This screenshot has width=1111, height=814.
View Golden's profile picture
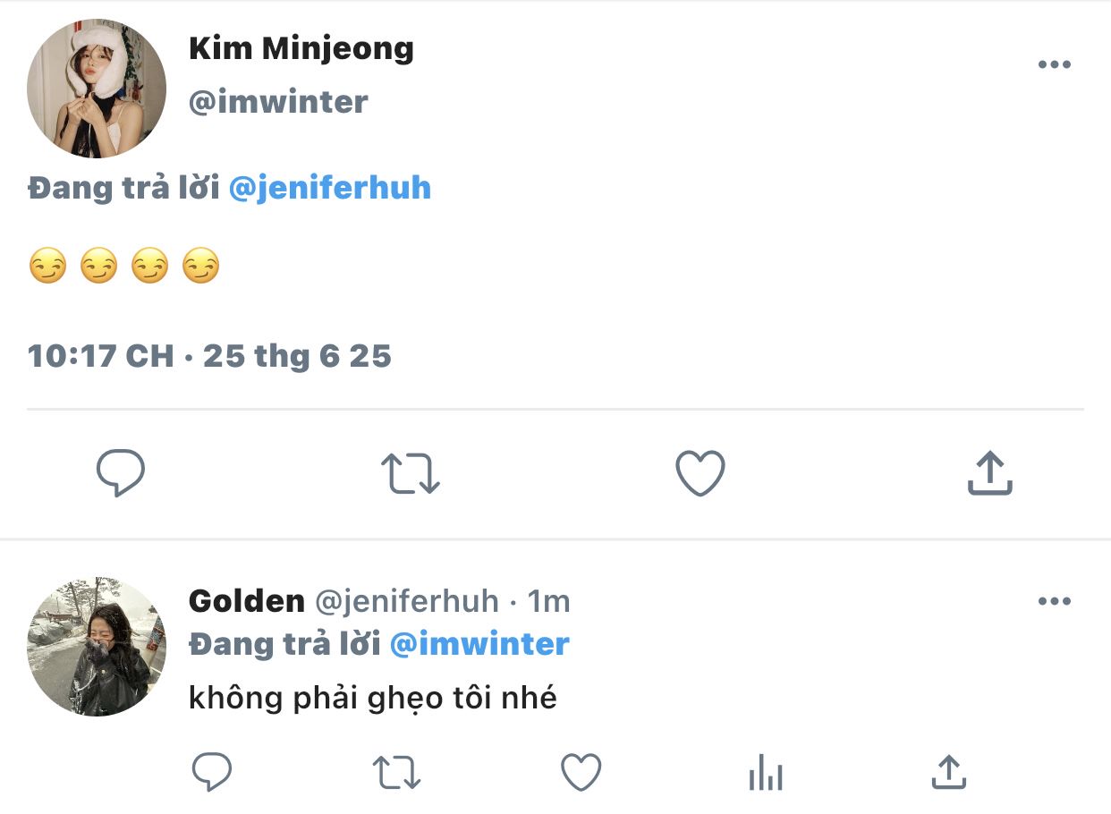(x=97, y=647)
